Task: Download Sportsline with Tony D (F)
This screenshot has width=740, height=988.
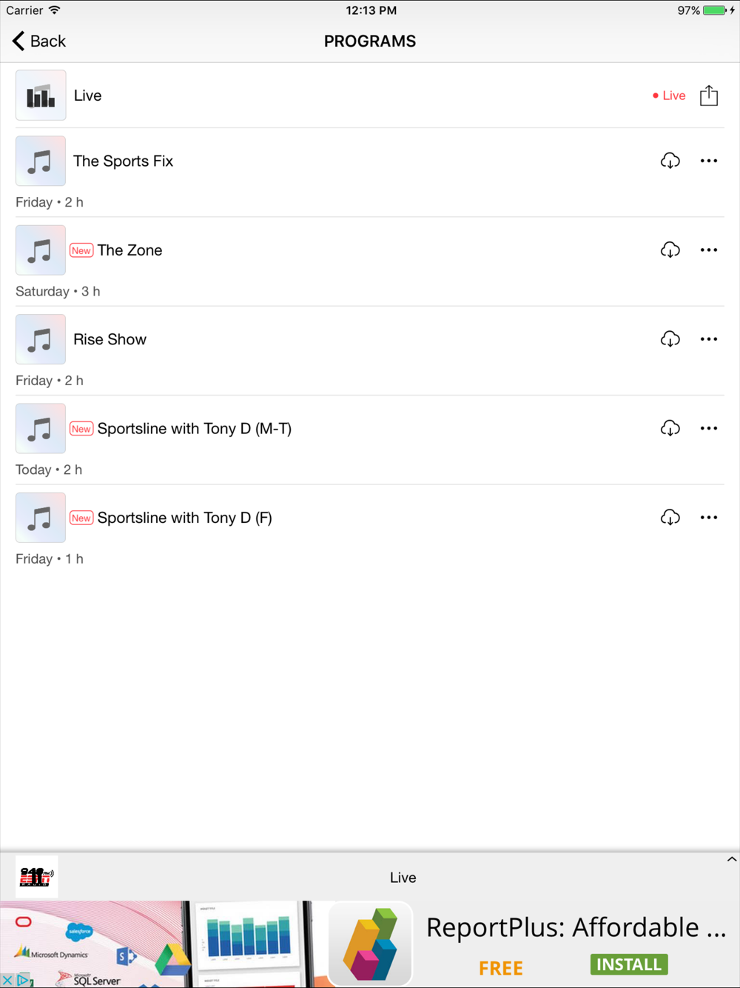Action: [670, 517]
